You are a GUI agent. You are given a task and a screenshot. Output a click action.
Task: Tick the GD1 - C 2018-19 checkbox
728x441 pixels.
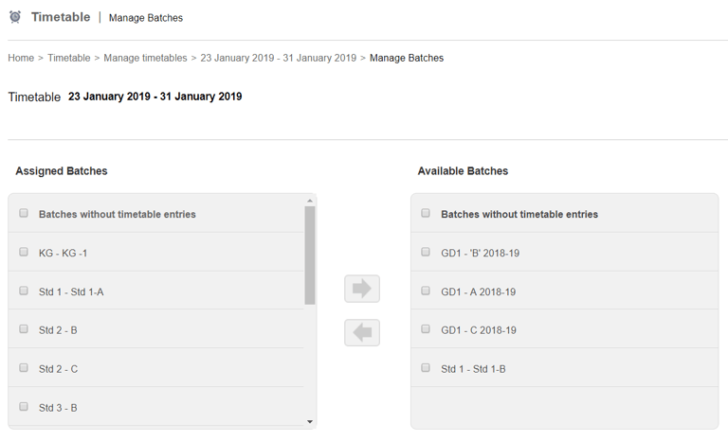point(426,329)
